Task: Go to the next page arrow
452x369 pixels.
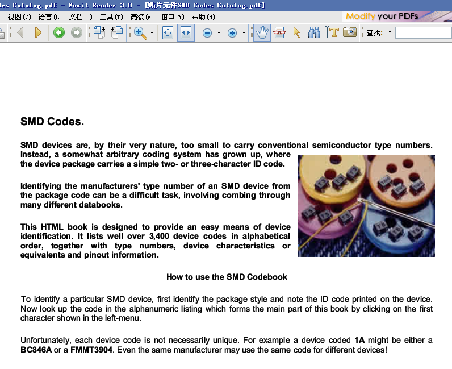Action: [38, 32]
